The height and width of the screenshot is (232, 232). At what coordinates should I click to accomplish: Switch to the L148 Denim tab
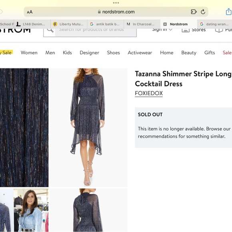point(32,24)
